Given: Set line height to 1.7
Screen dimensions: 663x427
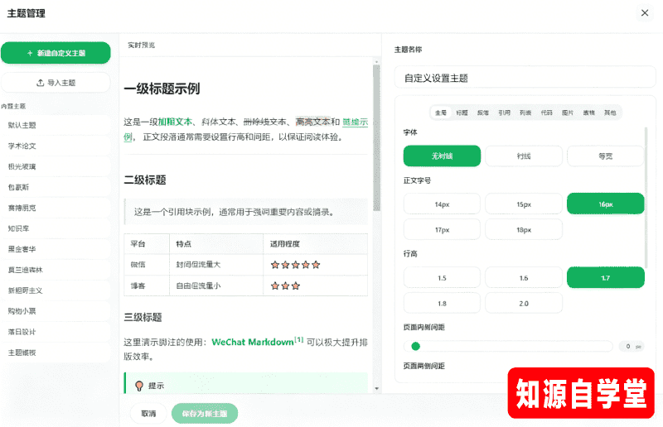Looking at the screenshot, I should (x=606, y=278).
